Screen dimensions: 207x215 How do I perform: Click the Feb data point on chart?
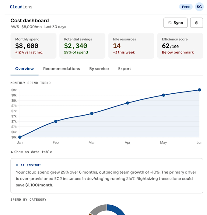point(56,121)
